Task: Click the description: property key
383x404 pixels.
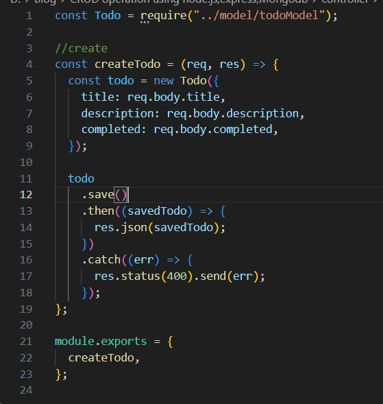Action: pyautogui.click(x=121, y=114)
